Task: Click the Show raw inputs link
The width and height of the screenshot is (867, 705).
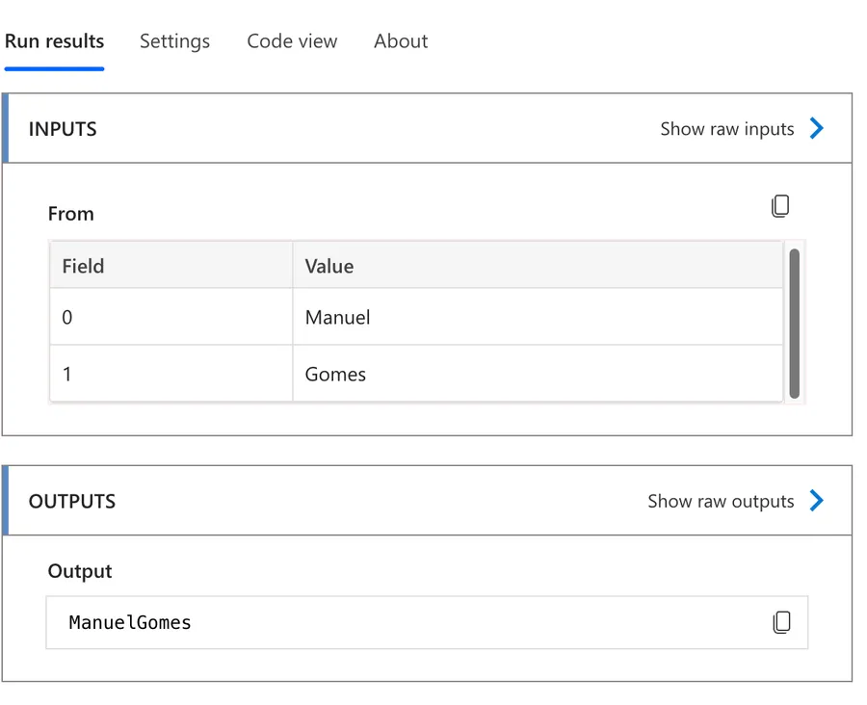Action: click(x=727, y=129)
